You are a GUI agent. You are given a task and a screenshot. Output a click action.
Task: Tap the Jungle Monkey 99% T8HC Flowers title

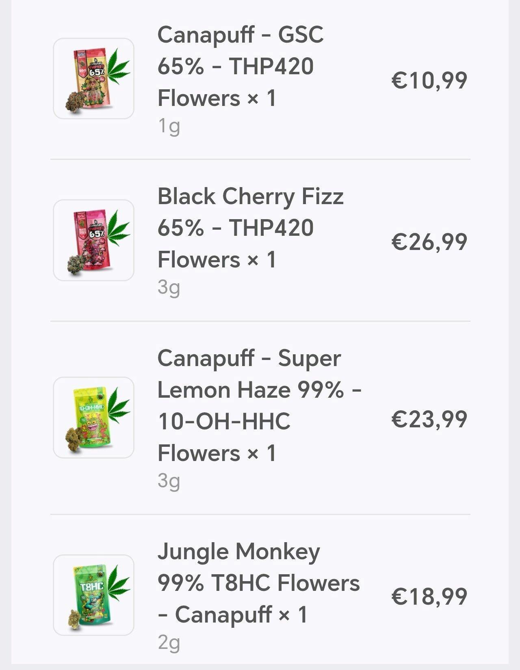(258, 583)
